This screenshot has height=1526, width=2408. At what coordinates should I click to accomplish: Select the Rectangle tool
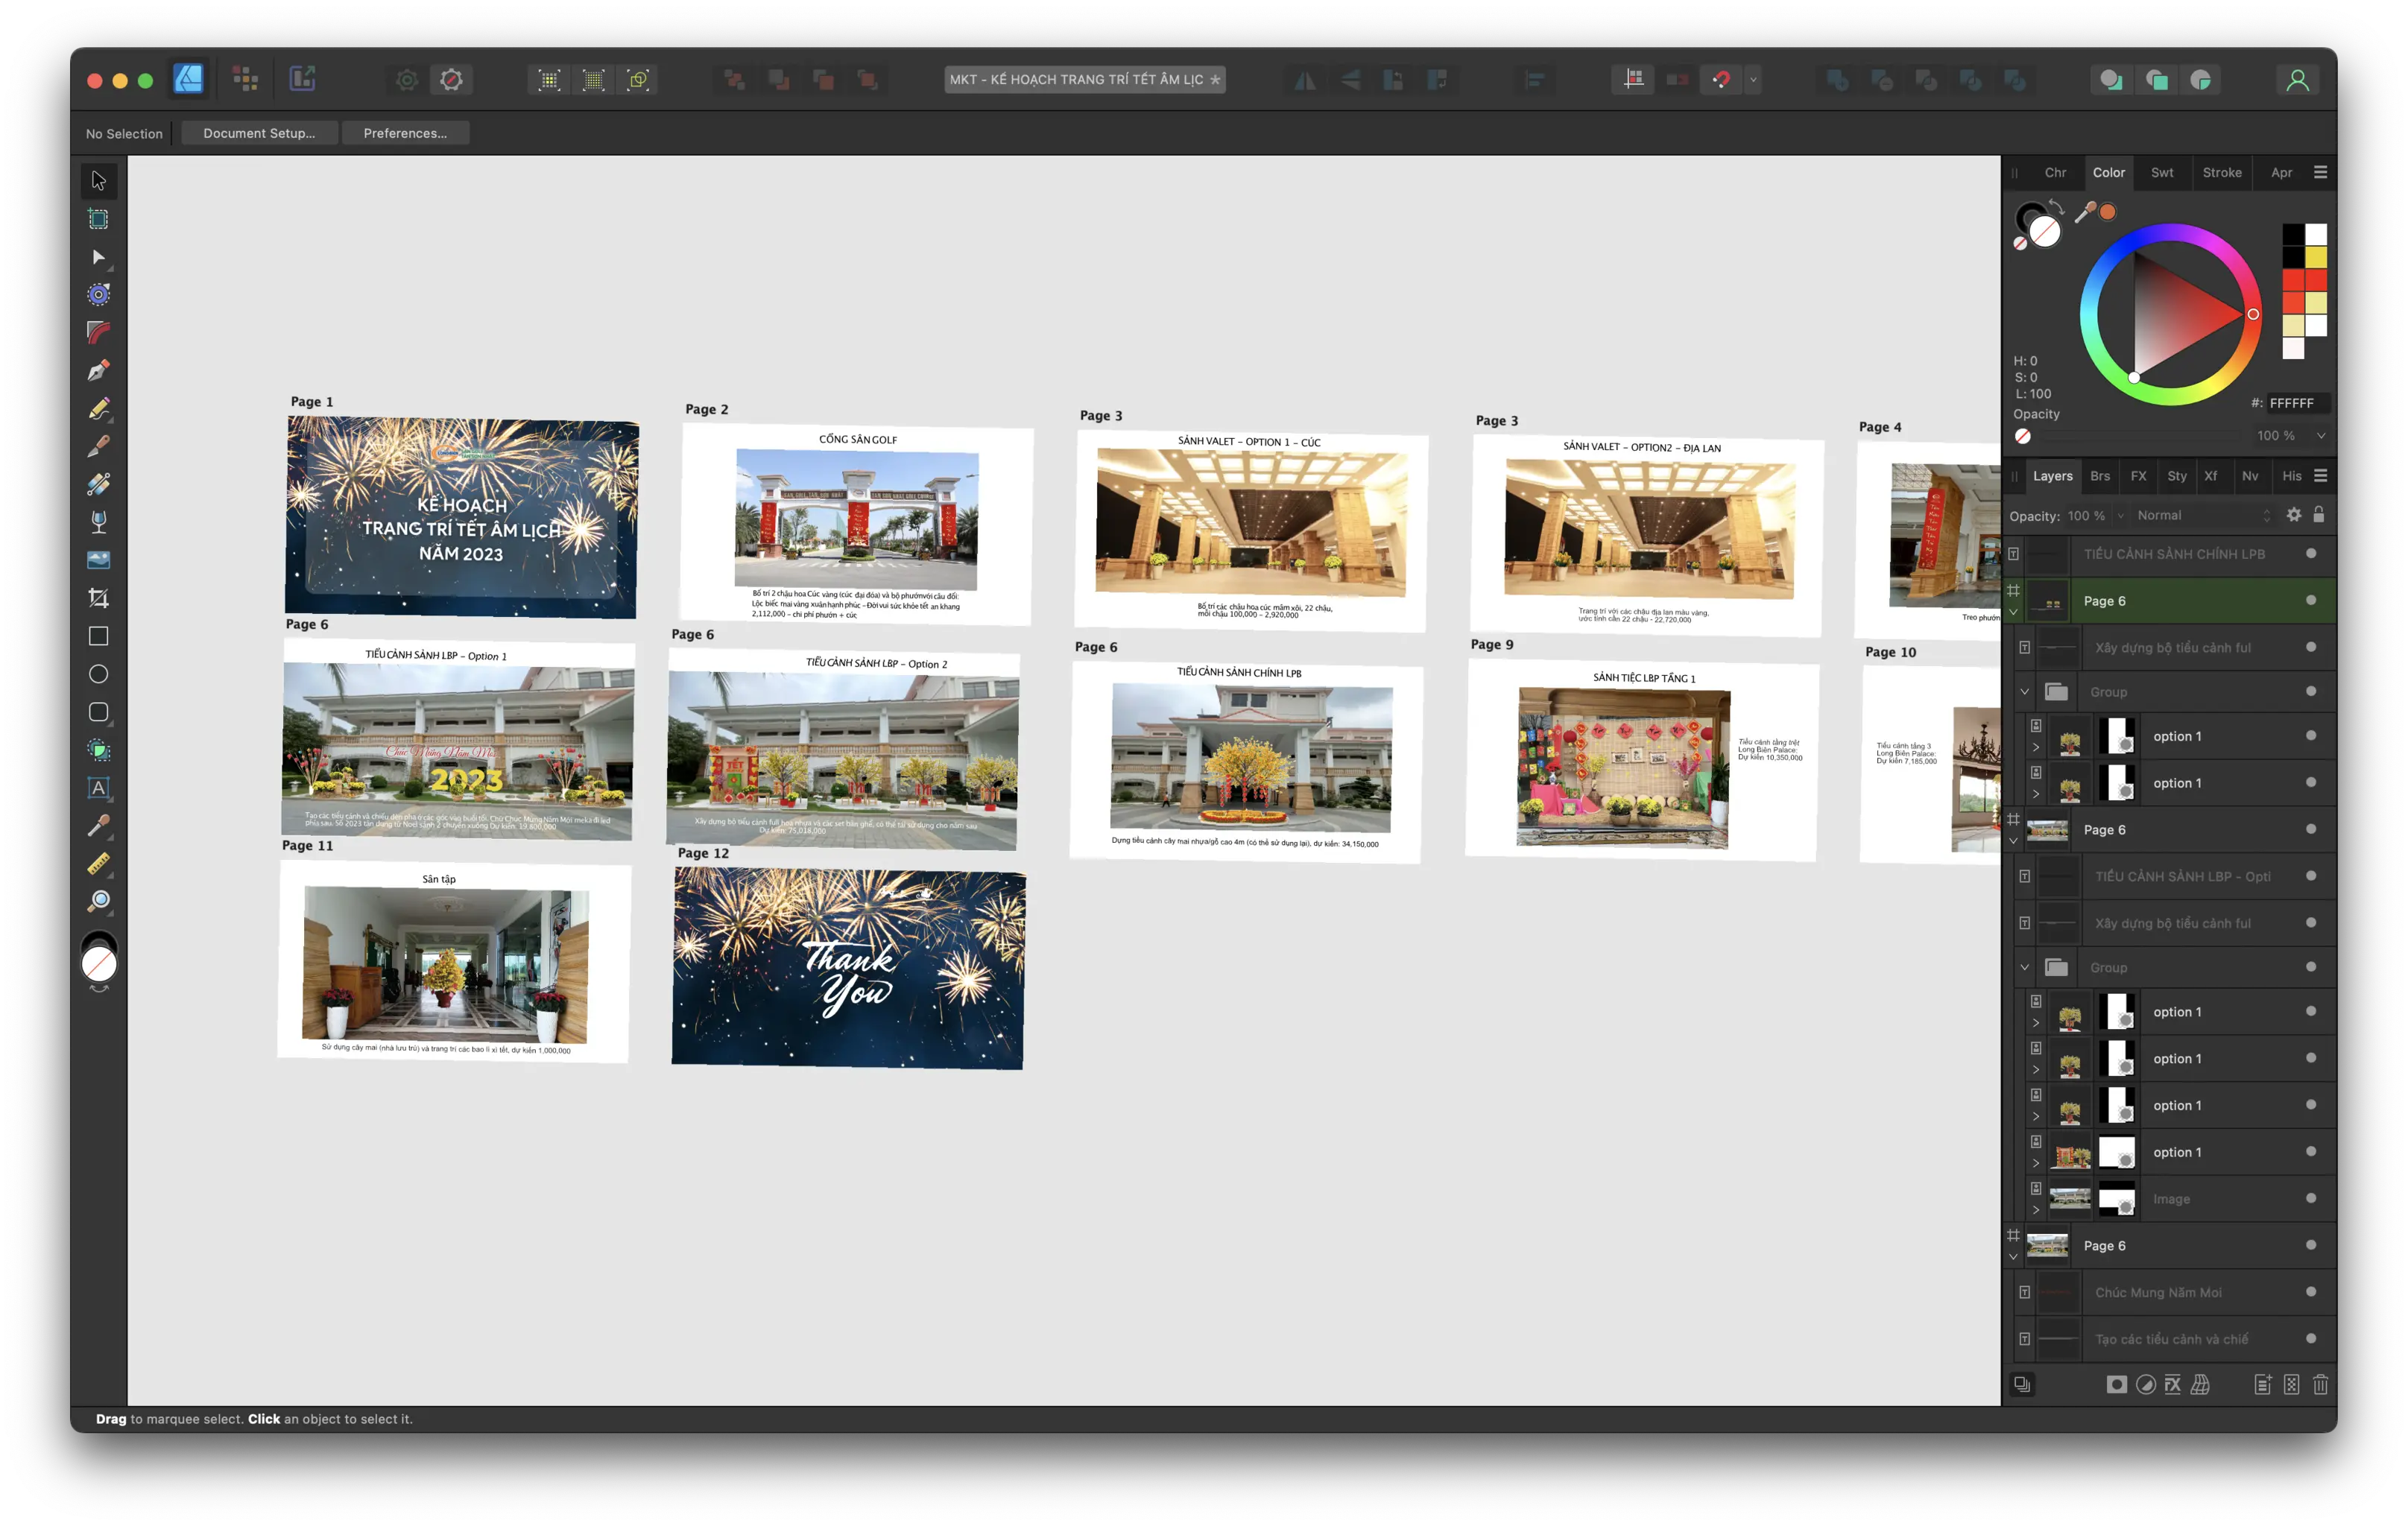[98, 636]
